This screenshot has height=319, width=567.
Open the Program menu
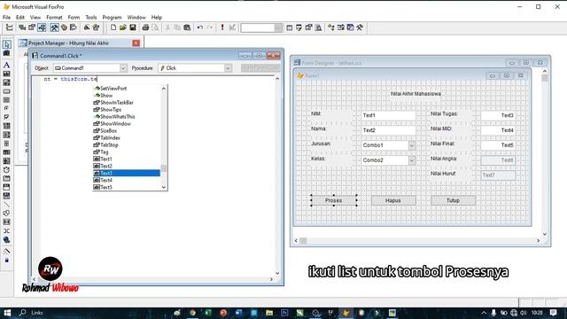(x=112, y=18)
